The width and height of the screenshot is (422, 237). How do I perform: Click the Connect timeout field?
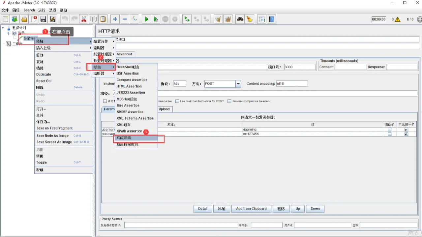coord(350,67)
